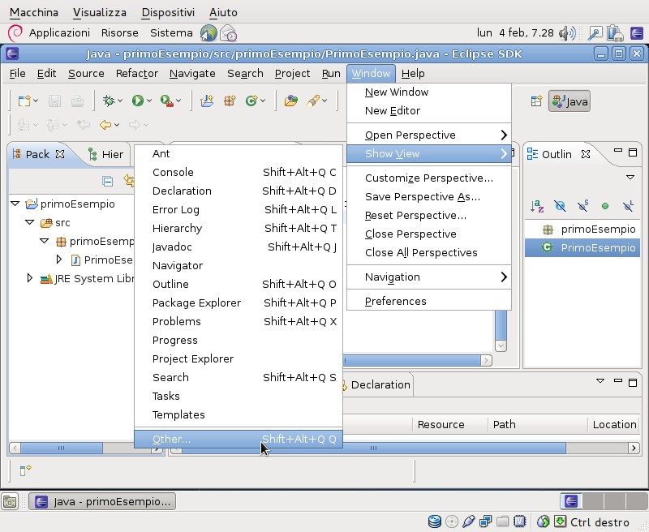This screenshot has height=532, width=649.
Task: Open the New button dropdown arrow
Action: pyautogui.click(x=36, y=101)
